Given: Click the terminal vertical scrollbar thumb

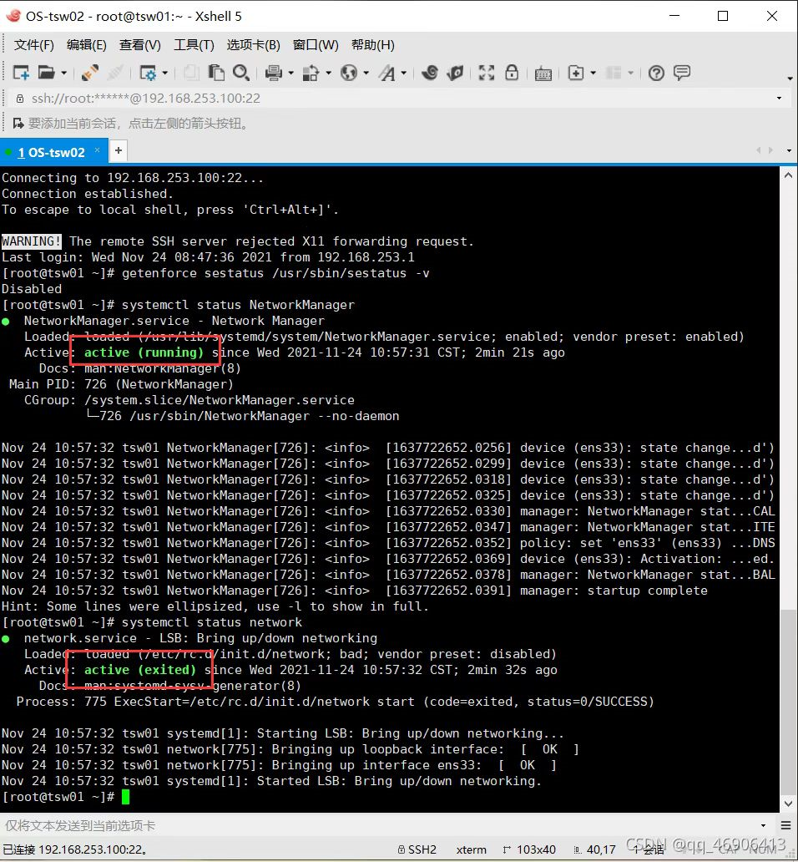Looking at the screenshot, I should [788, 701].
